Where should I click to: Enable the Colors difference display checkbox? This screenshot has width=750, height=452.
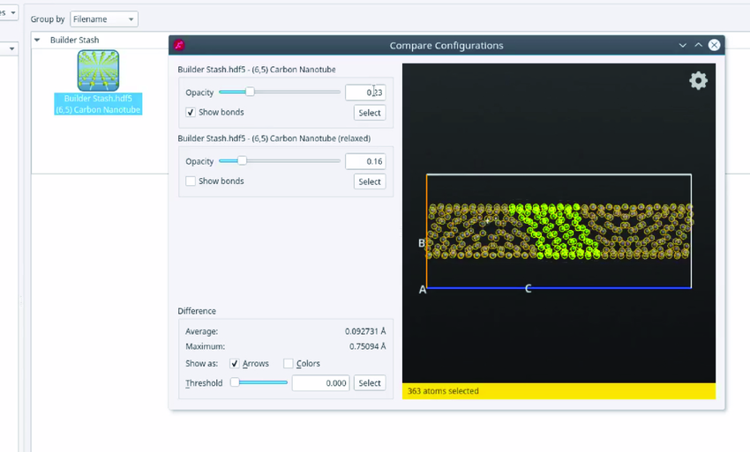[289, 364]
